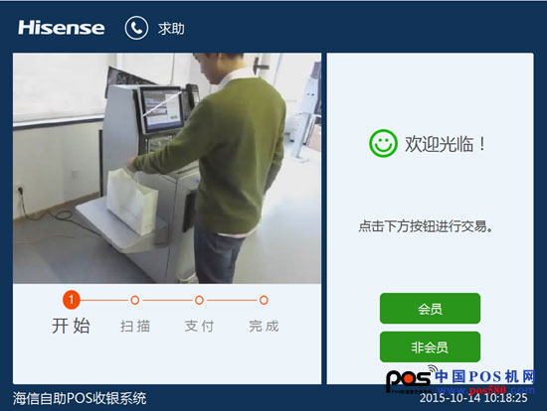Screen dimensions: 547x411
Task: Click the green smiley face icon
Action: pos(383,143)
